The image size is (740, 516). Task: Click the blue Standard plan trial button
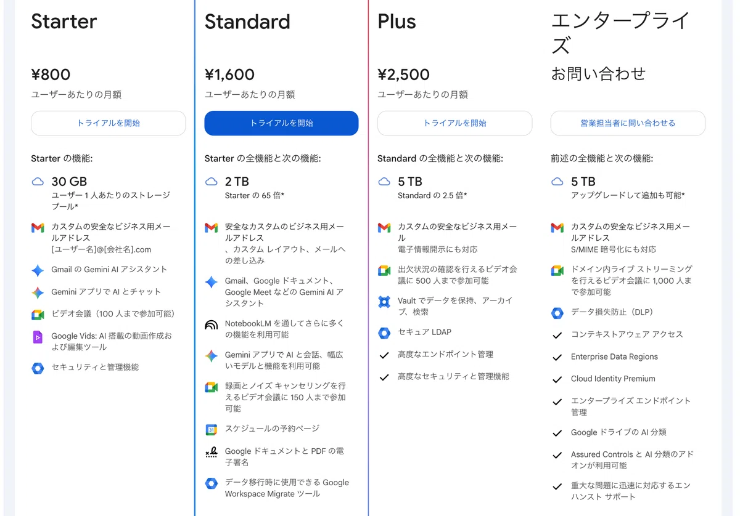281,123
